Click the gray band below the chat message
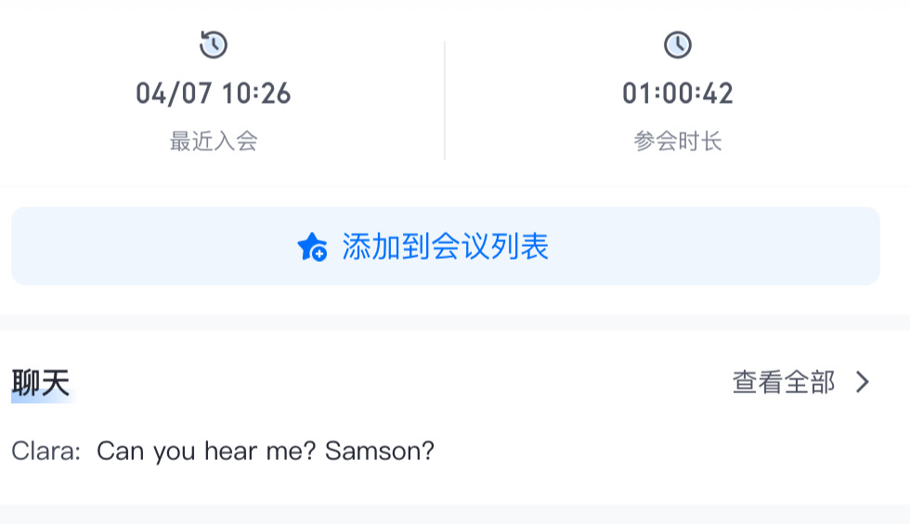The width and height of the screenshot is (910, 524). click(455, 514)
